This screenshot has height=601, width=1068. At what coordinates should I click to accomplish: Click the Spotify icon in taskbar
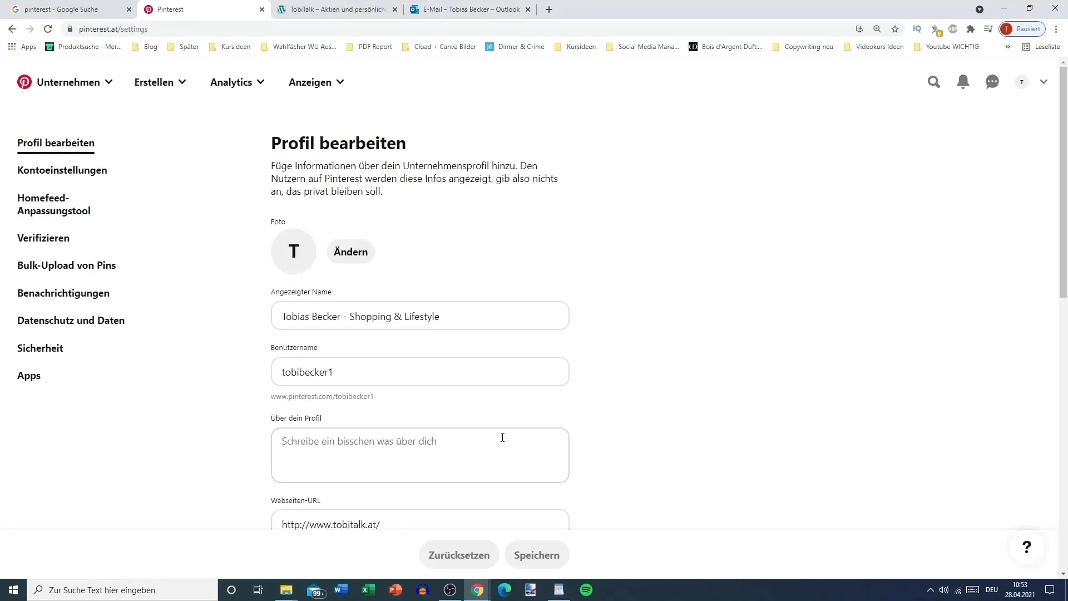[x=587, y=589]
